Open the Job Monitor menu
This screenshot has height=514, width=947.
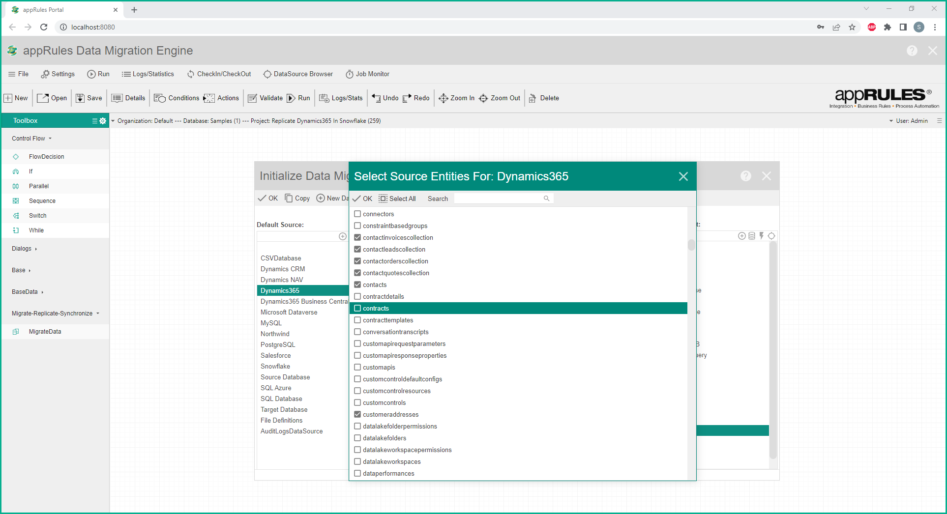367,74
